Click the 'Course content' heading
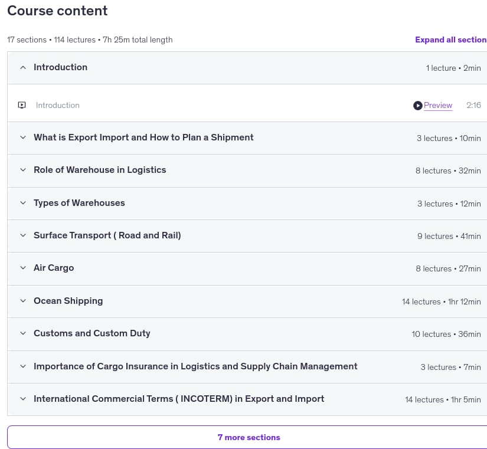 (x=57, y=11)
